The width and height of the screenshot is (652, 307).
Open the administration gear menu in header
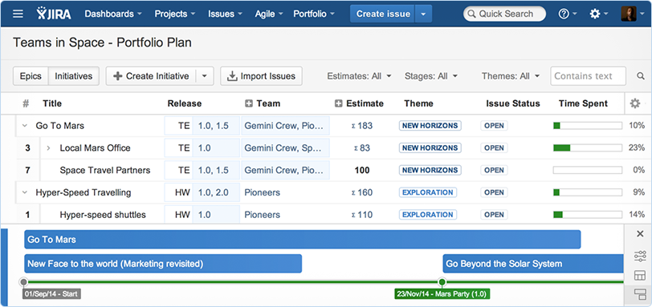[599, 14]
